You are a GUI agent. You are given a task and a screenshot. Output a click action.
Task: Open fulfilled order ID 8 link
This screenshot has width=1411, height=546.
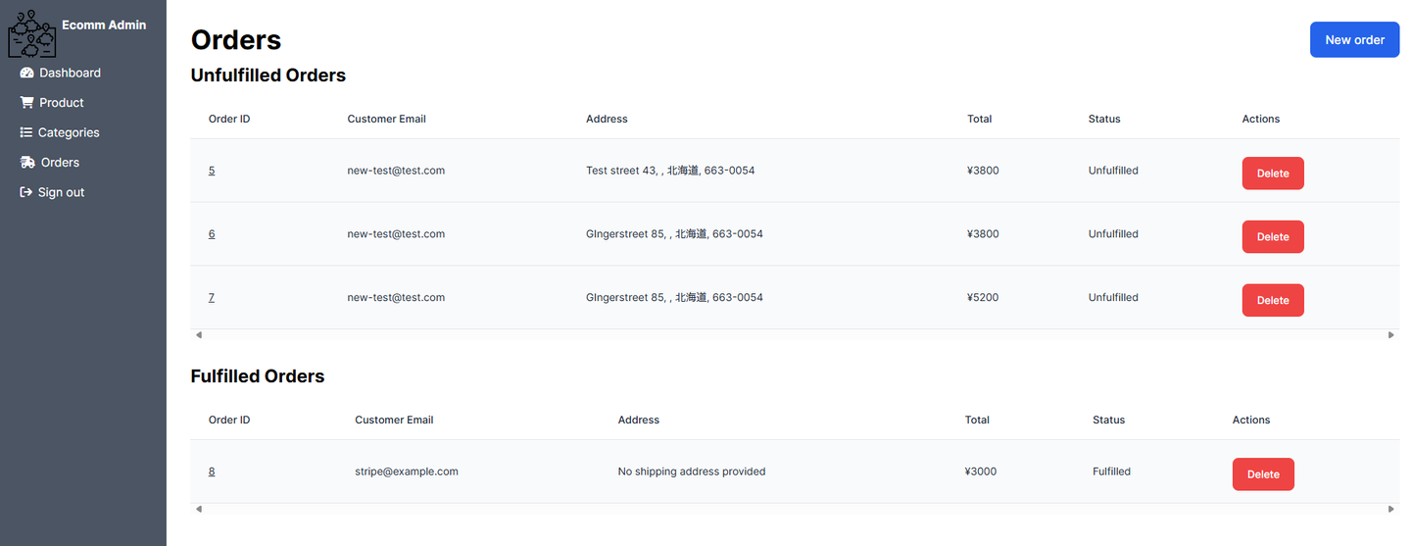tap(212, 472)
